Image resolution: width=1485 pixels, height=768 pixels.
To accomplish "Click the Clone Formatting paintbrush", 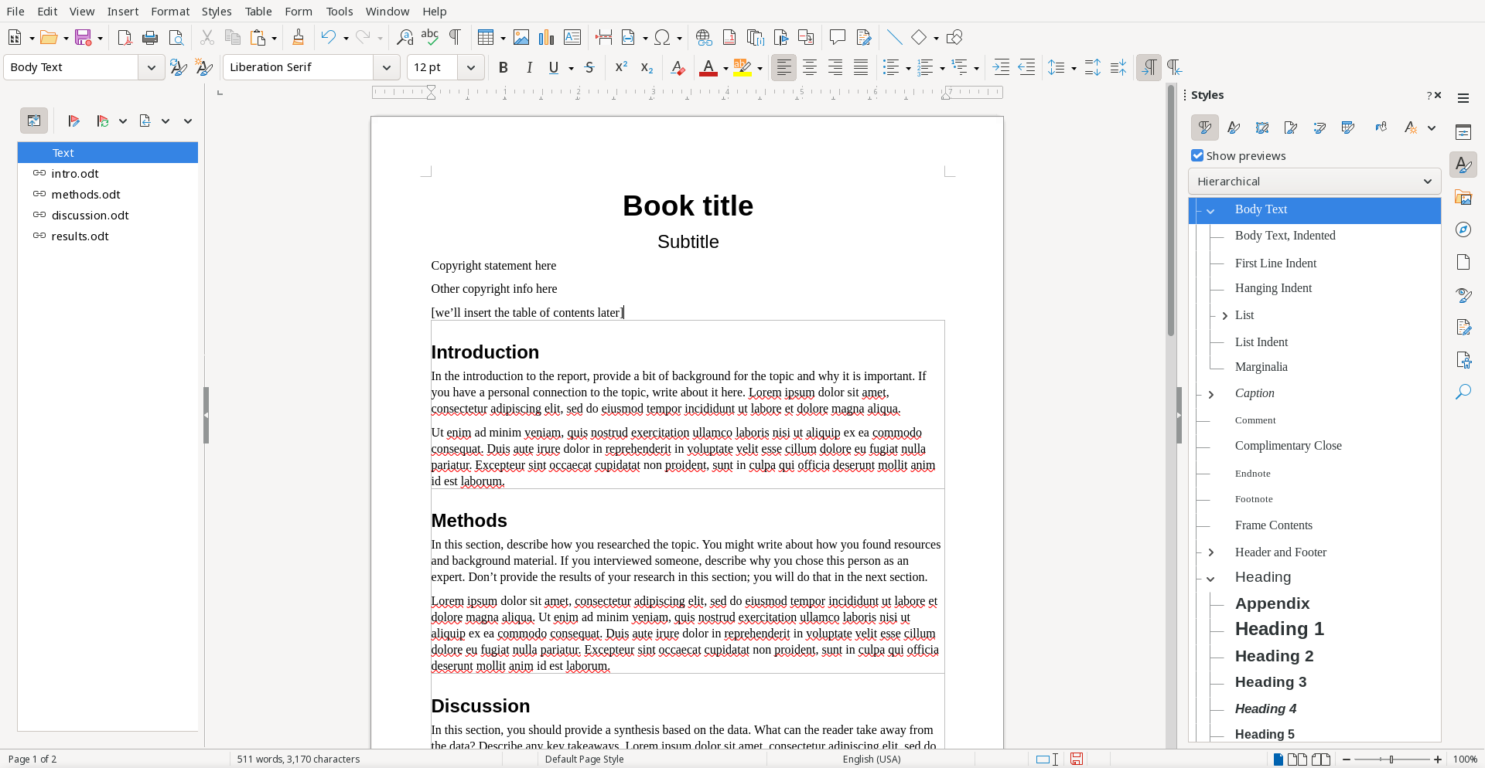I will point(299,37).
